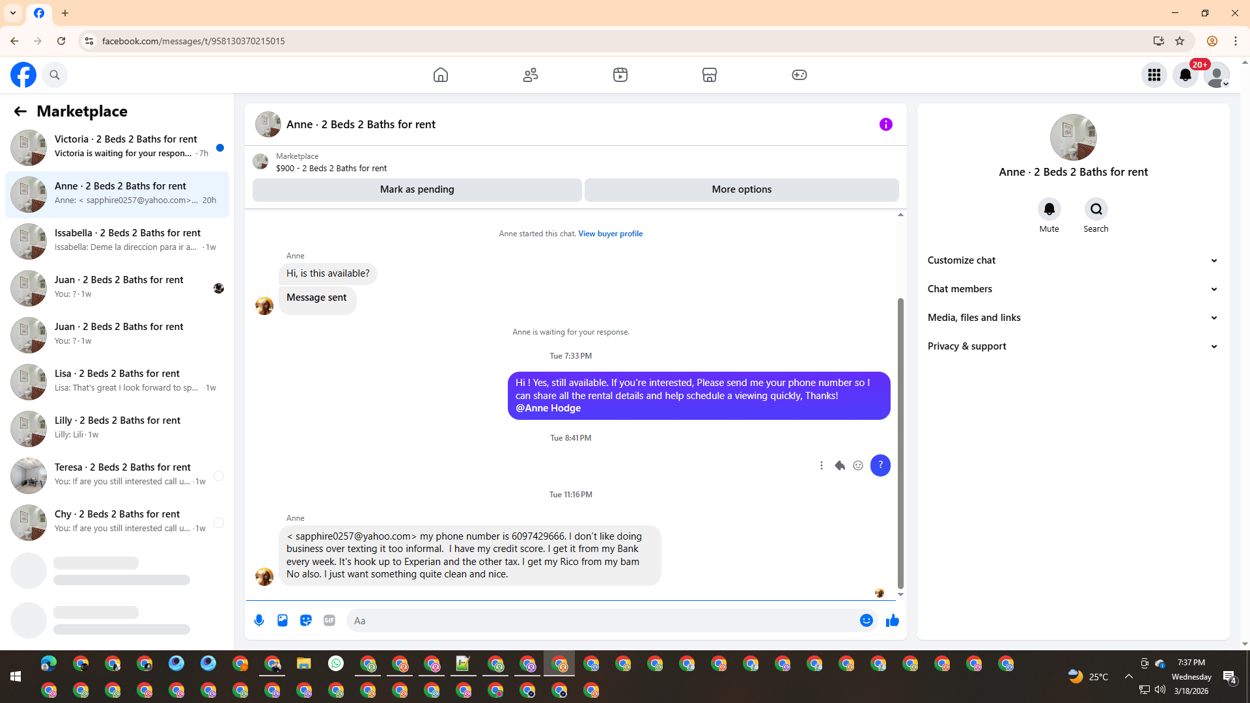The height and width of the screenshot is (703, 1250).
Task: Expand Customize chat section
Action: [x=1072, y=260]
